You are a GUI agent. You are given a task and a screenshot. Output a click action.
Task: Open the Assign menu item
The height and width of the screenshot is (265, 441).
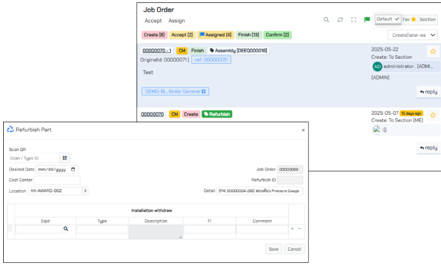[176, 21]
